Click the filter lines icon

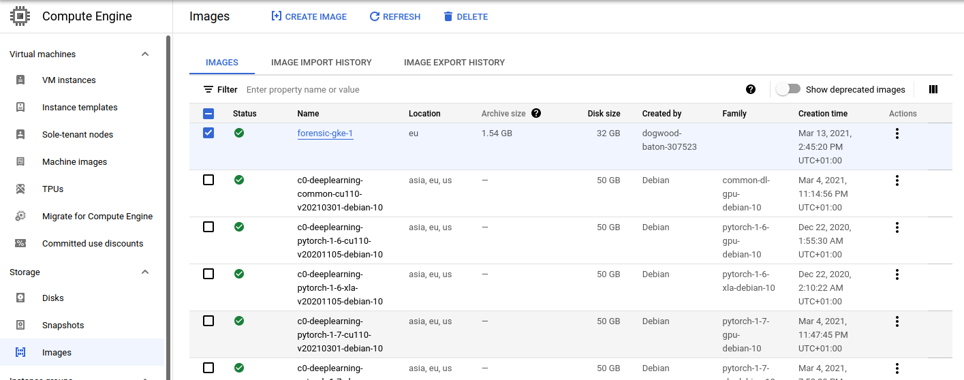(208, 89)
